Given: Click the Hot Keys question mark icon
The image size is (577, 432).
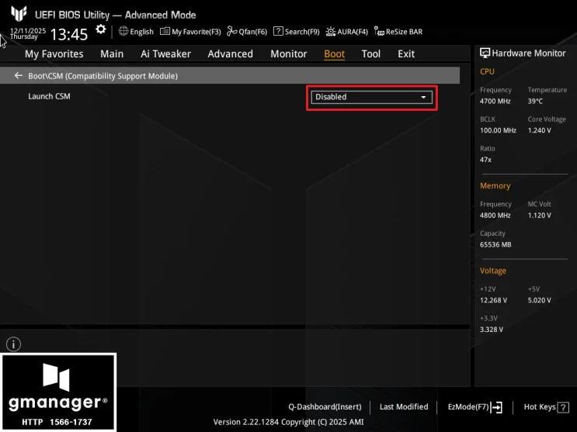Looking at the screenshot, I should 563,407.
